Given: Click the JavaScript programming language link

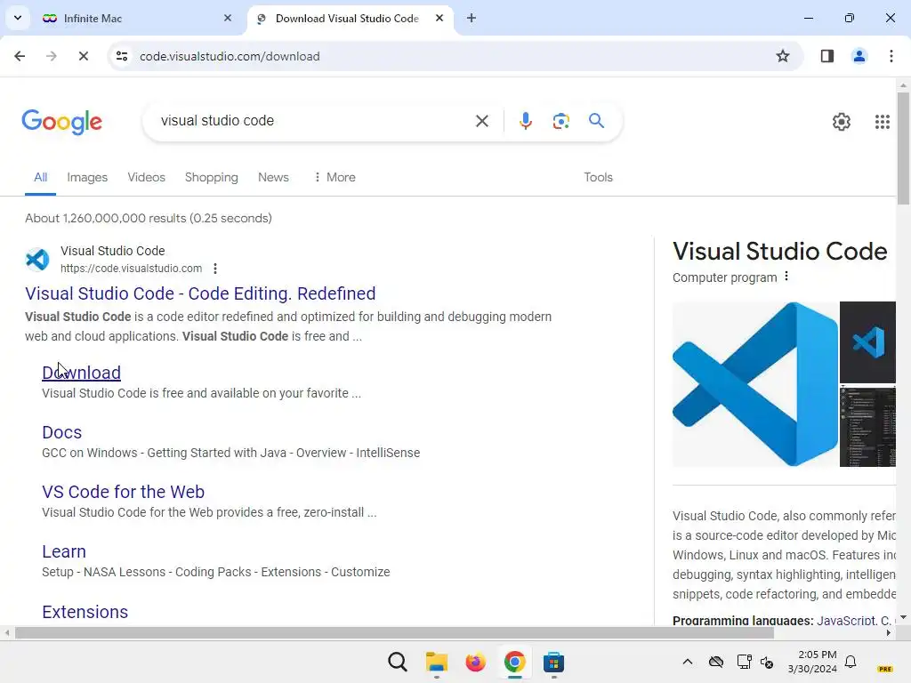Looking at the screenshot, I should [x=846, y=620].
